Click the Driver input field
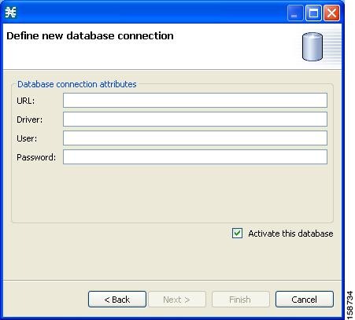This screenshot has height=320, width=355. [195, 120]
